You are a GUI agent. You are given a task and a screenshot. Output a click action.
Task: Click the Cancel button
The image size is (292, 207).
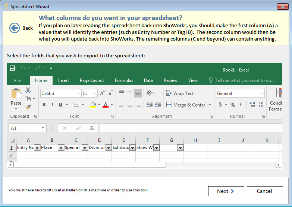tap(264, 191)
